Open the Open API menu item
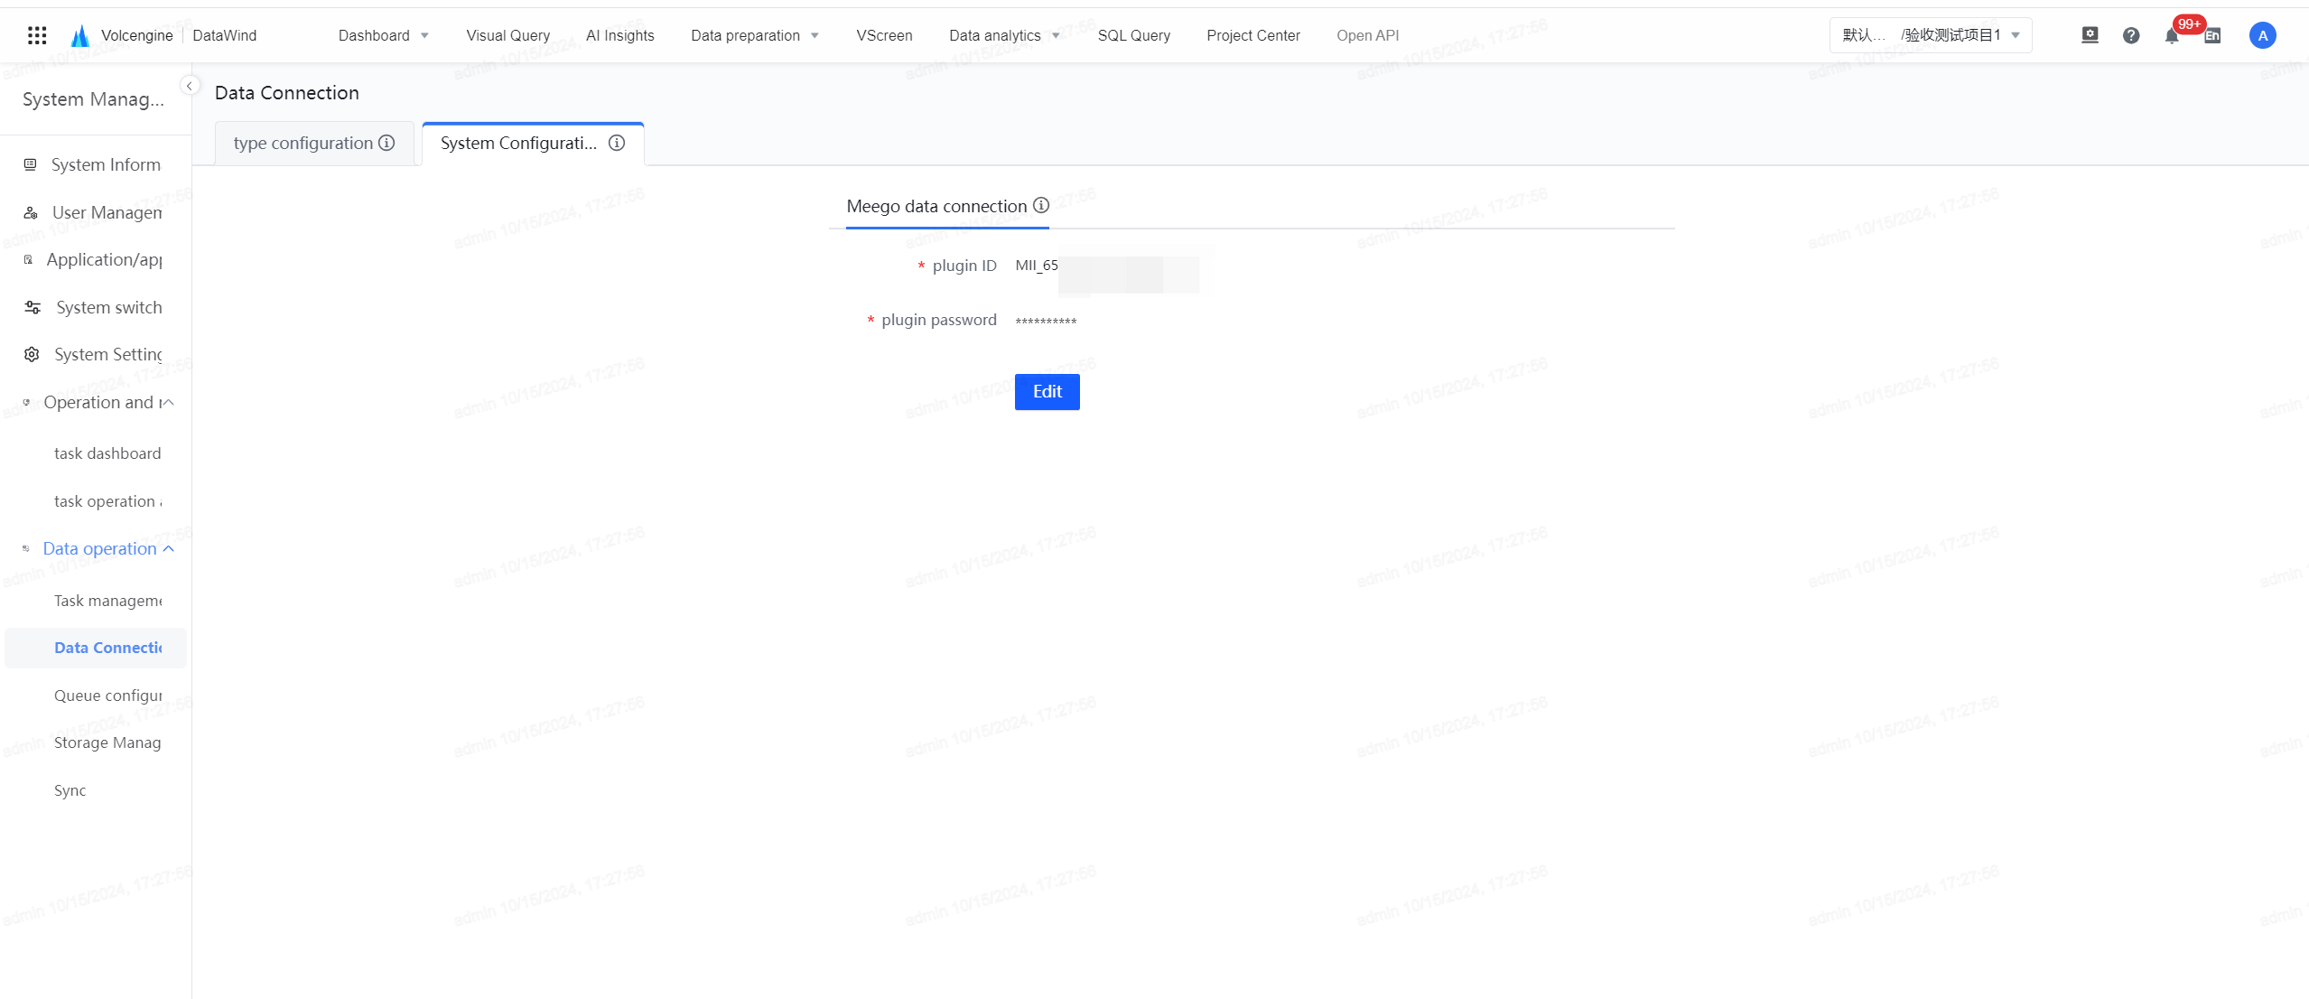 (x=1367, y=35)
